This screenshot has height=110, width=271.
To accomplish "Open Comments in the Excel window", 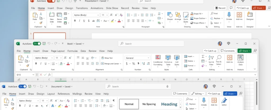I will pyautogui.click(x=228, y=51).
